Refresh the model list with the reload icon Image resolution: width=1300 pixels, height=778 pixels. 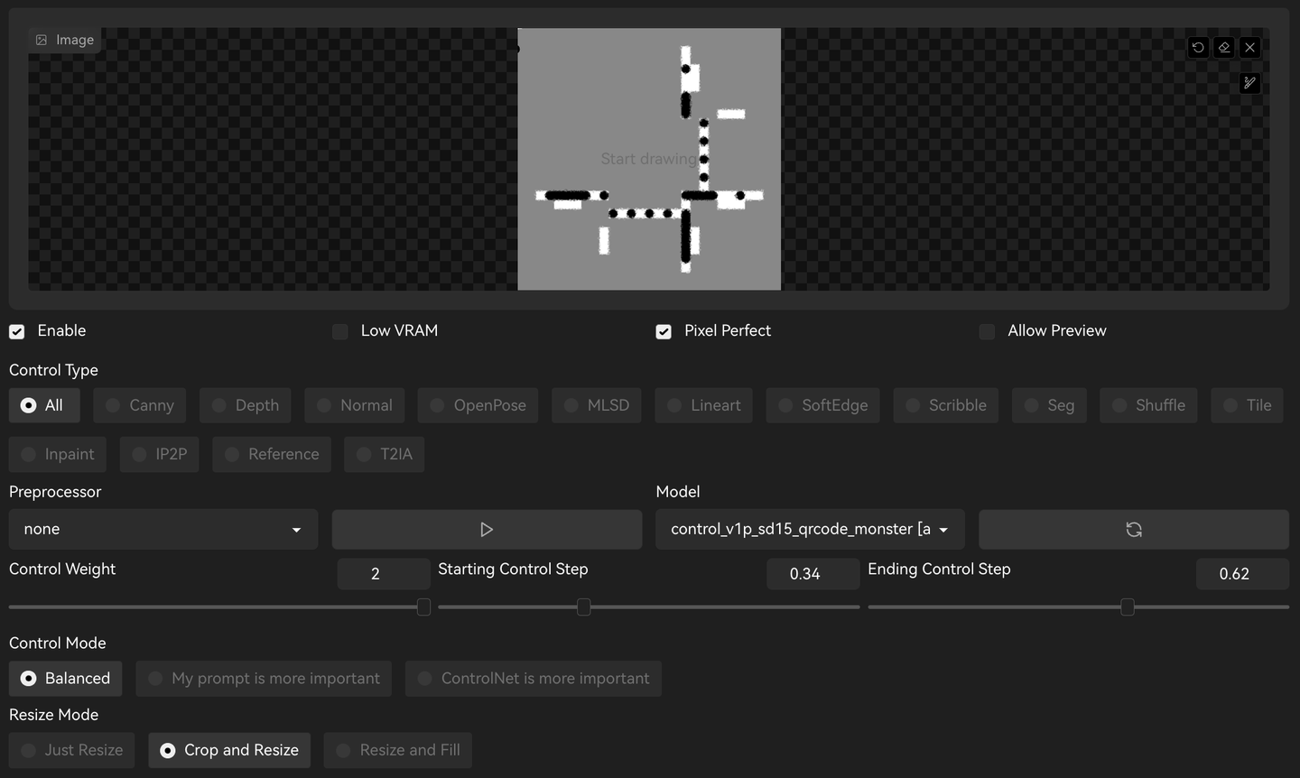[x=1134, y=530]
